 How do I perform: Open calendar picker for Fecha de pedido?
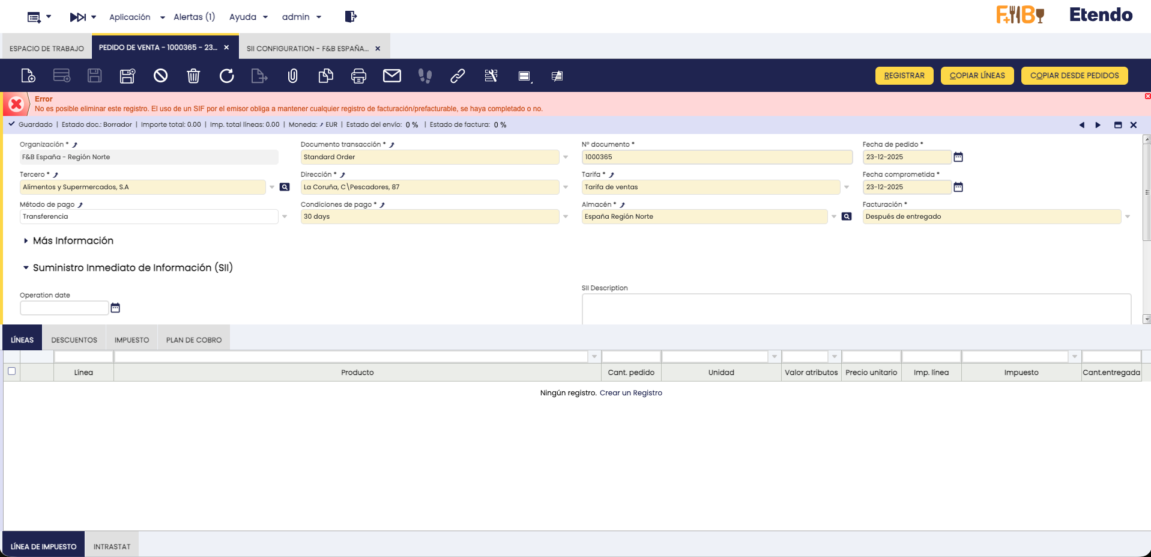pyautogui.click(x=958, y=157)
